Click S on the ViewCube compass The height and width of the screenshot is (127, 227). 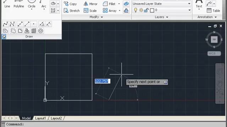(x=214, y=47)
